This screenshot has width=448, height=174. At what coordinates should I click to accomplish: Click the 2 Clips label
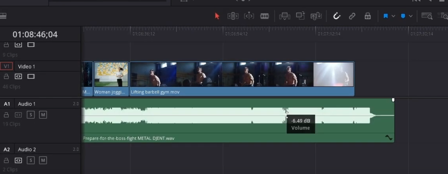tap(10, 170)
